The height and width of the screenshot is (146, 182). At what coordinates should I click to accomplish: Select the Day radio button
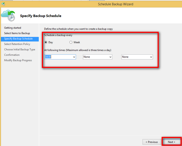click(x=46, y=42)
